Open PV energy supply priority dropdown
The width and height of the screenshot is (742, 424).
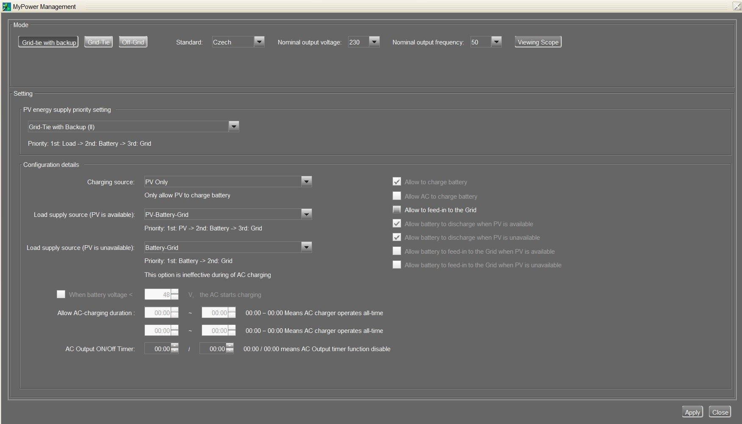coord(234,127)
